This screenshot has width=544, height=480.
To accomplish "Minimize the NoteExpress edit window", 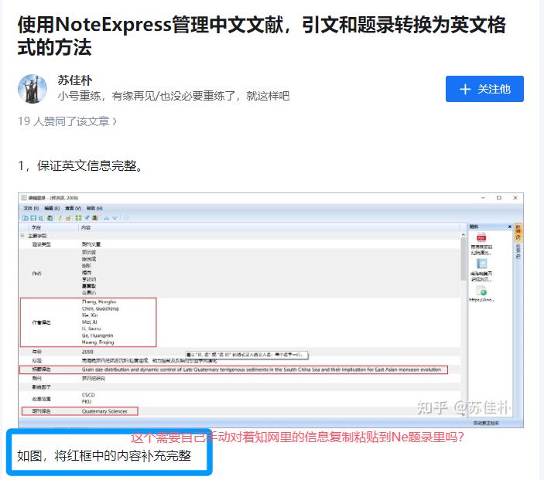I will pos(483,198).
